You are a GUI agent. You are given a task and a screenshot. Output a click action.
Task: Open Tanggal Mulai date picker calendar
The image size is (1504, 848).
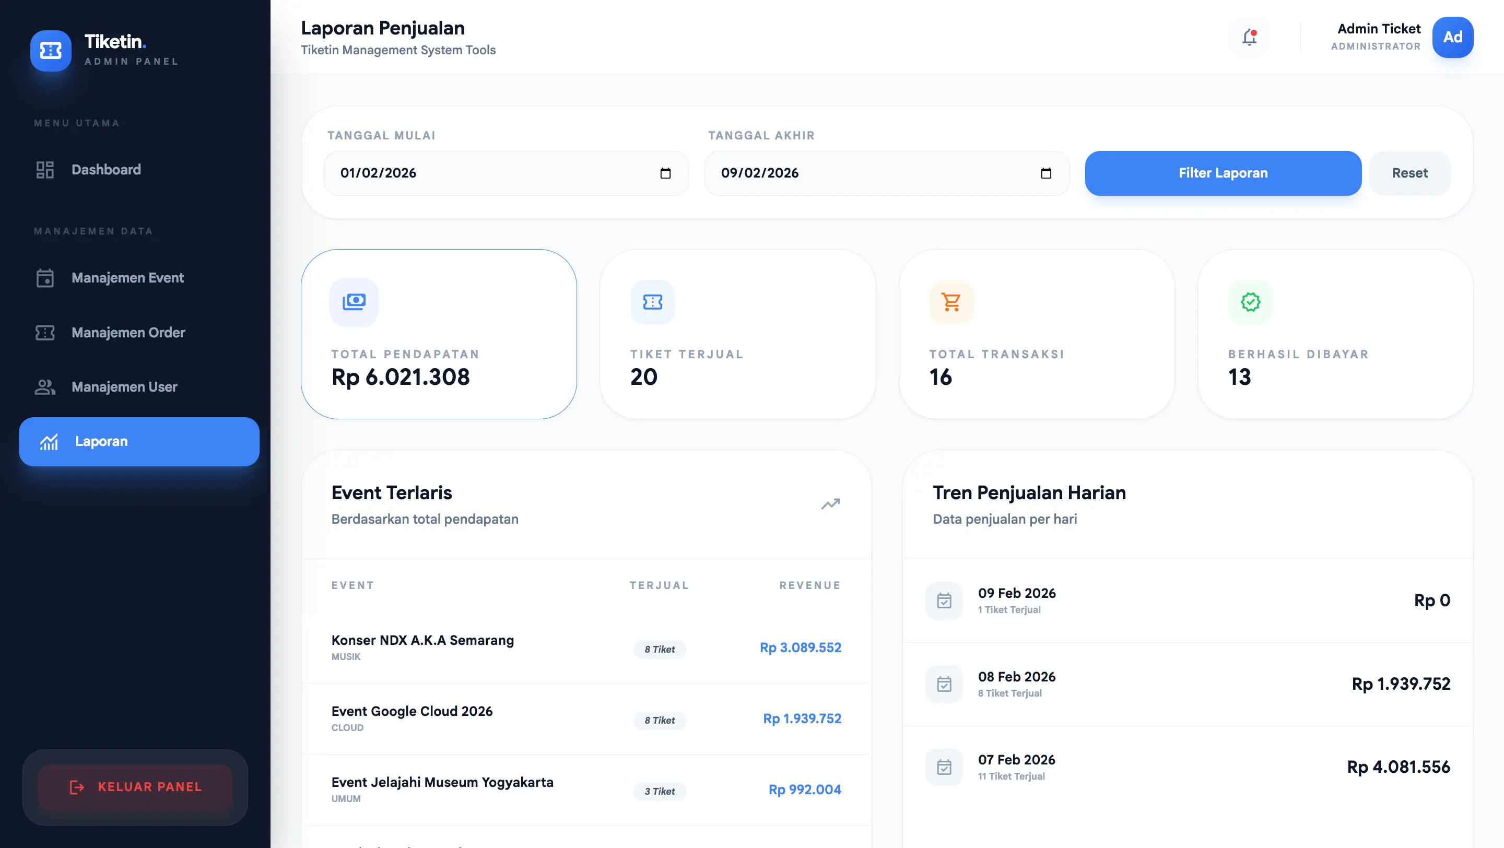click(665, 173)
